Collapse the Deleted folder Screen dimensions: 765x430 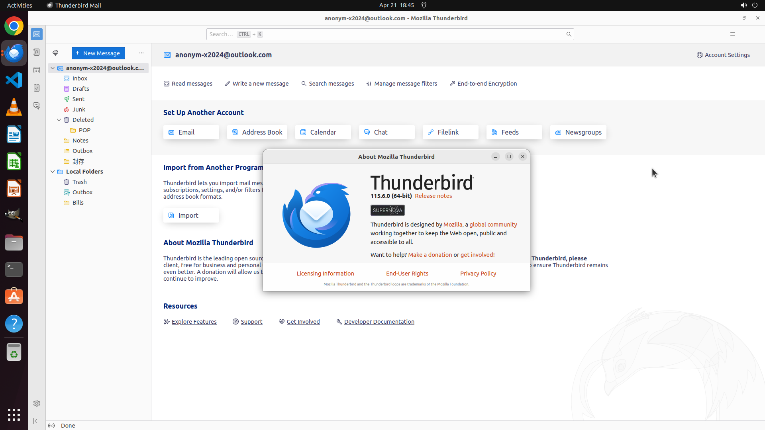[x=59, y=120]
